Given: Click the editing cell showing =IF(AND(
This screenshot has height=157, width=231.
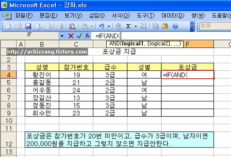Looking at the screenshot, I should pos(188,75).
